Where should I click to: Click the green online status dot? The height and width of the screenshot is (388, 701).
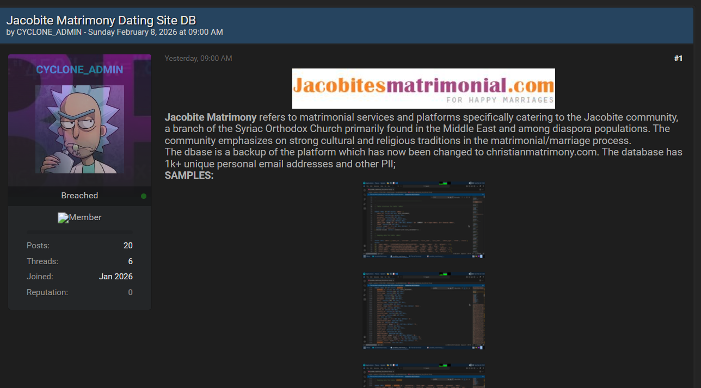(x=144, y=196)
